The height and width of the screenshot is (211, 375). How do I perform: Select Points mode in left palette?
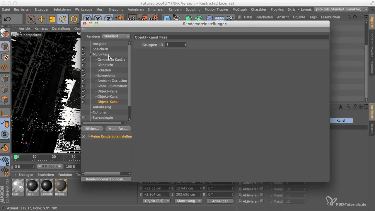point(5,79)
